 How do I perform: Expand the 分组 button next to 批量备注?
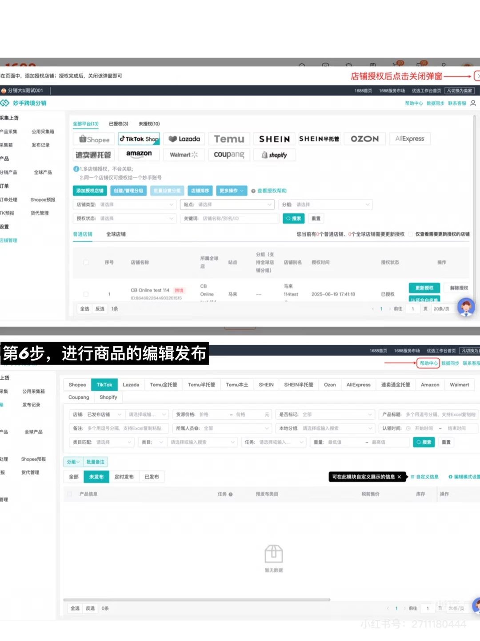point(73,462)
